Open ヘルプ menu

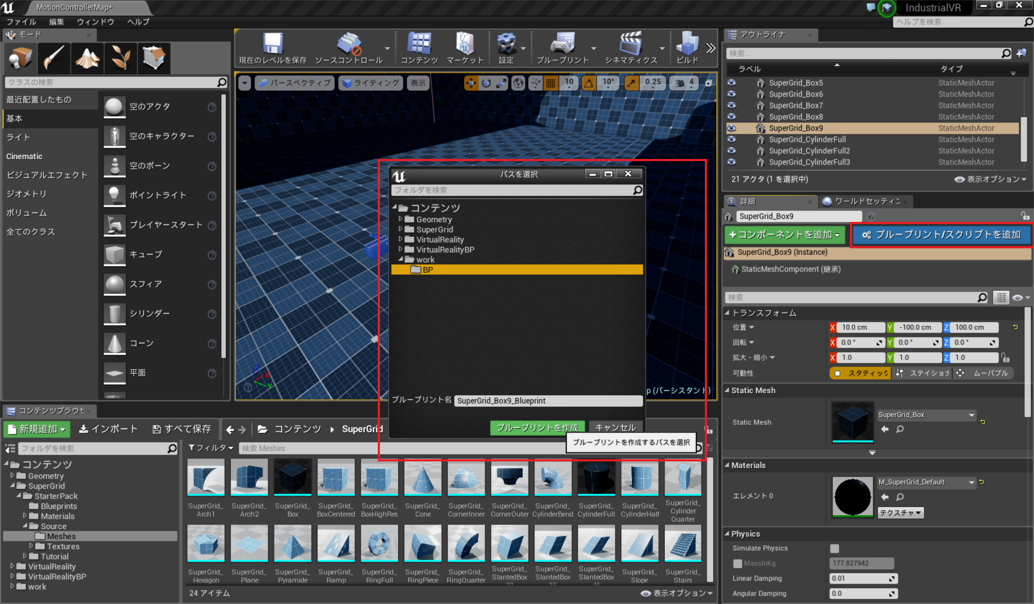click(138, 22)
